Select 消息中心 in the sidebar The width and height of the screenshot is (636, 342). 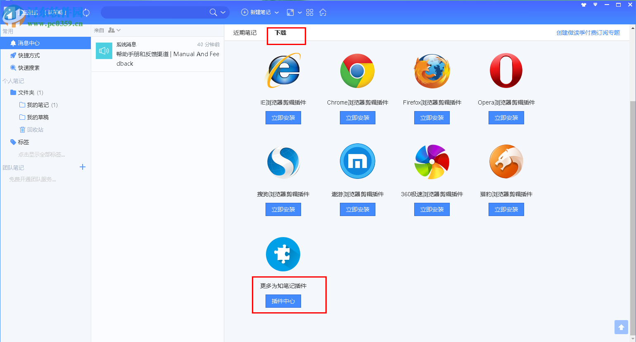[x=45, y=43]
